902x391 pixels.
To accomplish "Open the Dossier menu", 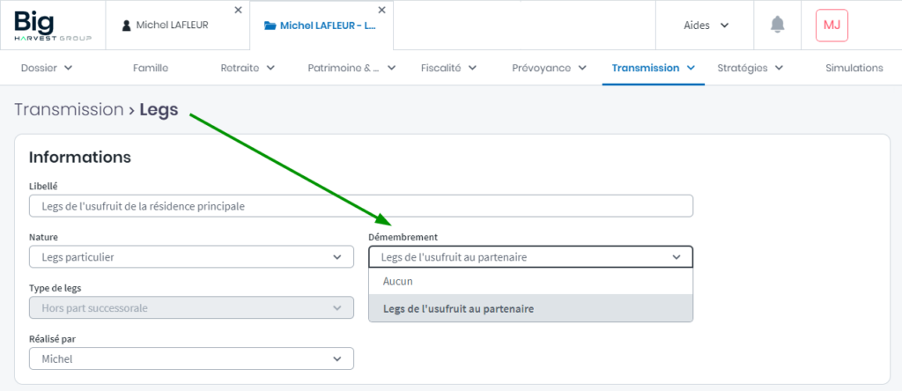I will 47,68.
